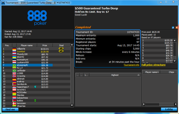179x114 pixels.
Task: Click the $155.20 first place prize
Action: pyautogui.click(x=169, y=40)
